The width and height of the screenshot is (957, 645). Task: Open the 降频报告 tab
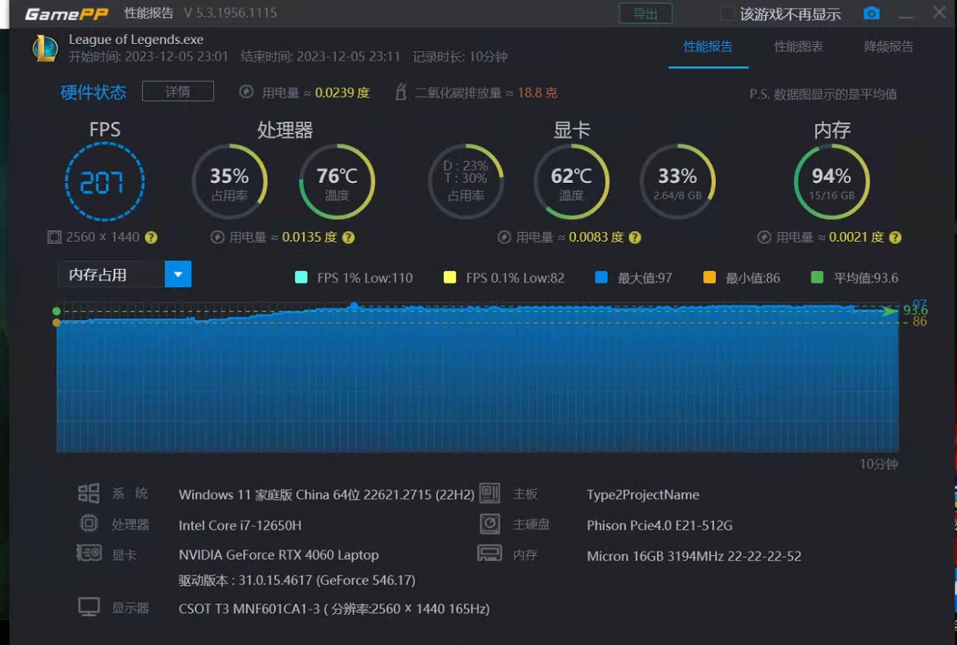click(x=888, y=47)
